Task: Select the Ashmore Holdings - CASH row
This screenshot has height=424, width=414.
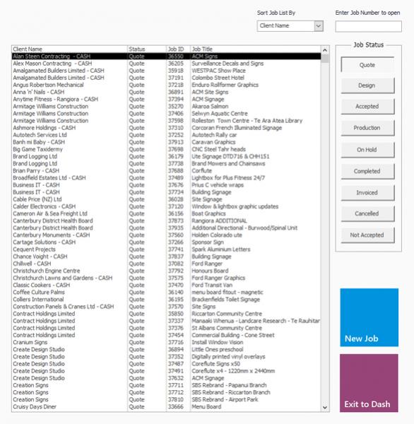Action: coord(166,128)
